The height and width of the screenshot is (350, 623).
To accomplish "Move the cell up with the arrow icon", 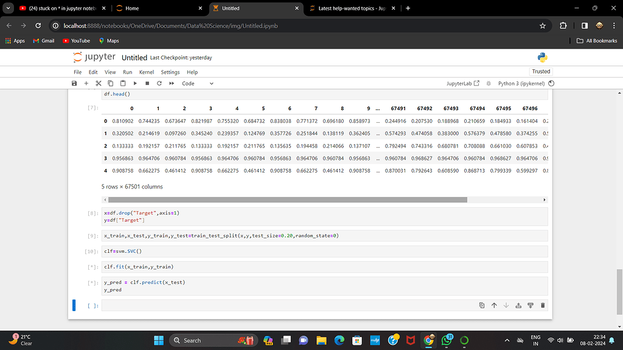I will point(494,306).
